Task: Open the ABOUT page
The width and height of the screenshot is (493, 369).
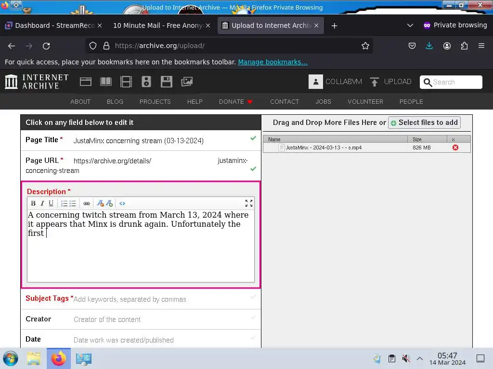Action: [x=80, y=102]
